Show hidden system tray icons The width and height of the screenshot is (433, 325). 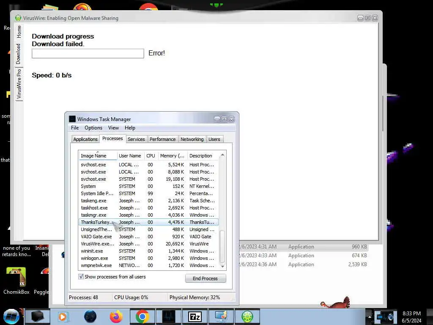point(369,317)
